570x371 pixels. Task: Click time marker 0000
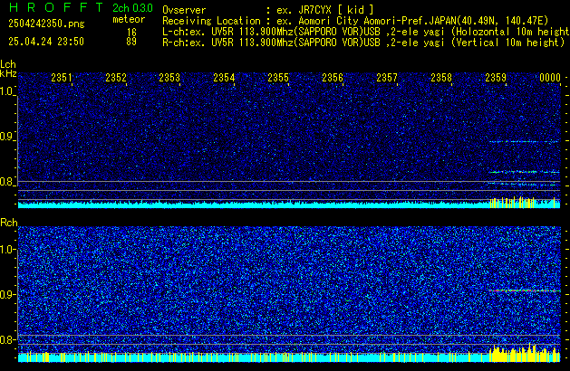point(550,78)
